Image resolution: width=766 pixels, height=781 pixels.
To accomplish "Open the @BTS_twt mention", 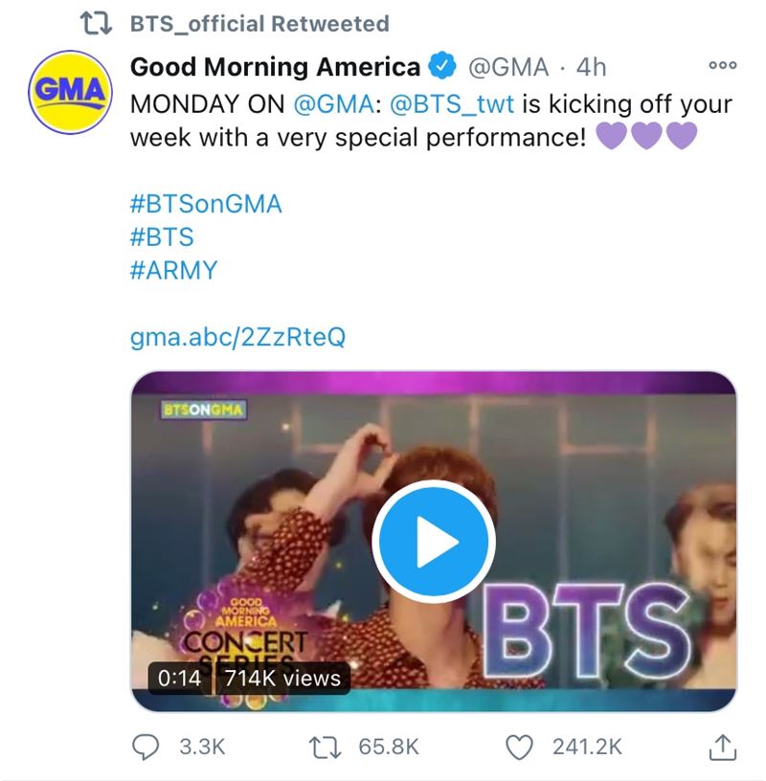I will tap(452, 104).
